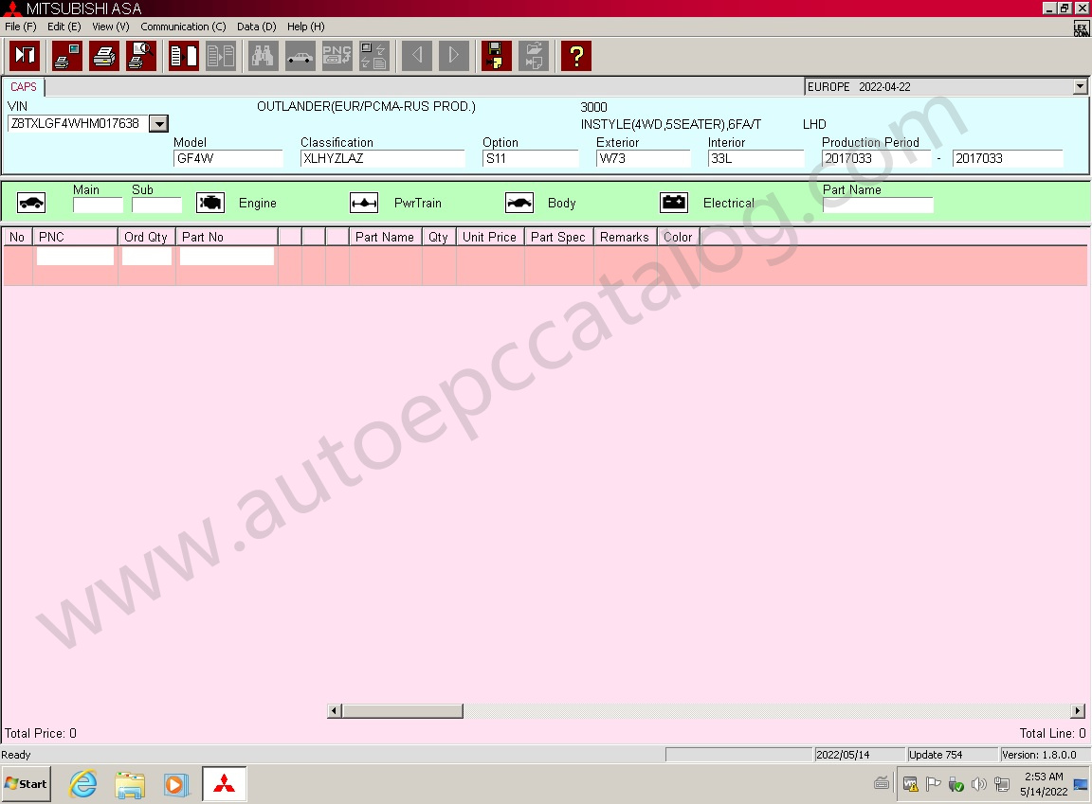Click the exit door toolbar icon

25,56
